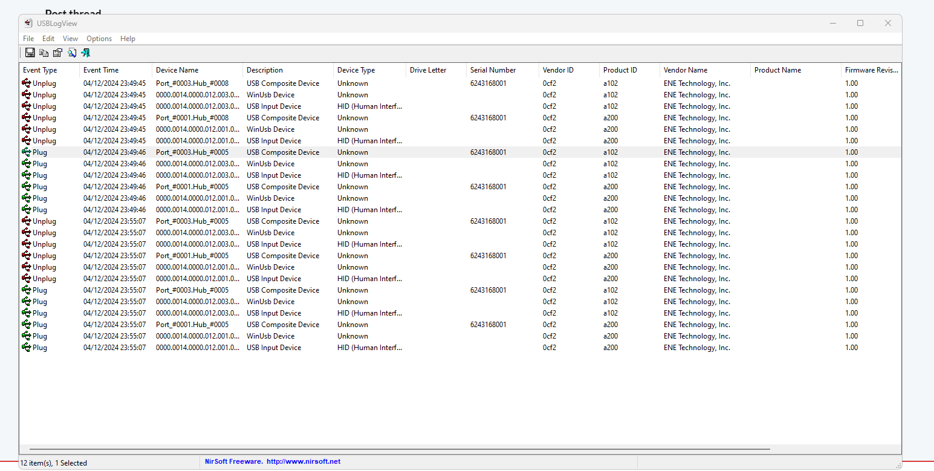934x471 pixels.
Task: Select "WinUsb Device" in 23:49:46 Plug a200 row
Action: 271,198
